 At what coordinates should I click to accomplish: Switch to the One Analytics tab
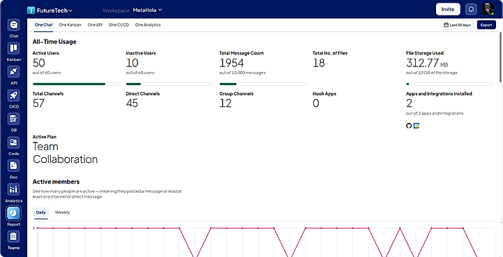tap(148, 24)
